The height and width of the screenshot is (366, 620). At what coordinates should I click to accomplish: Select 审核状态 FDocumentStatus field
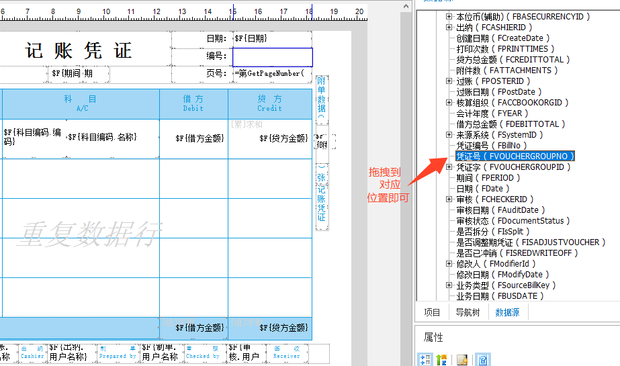click(513, 220)
